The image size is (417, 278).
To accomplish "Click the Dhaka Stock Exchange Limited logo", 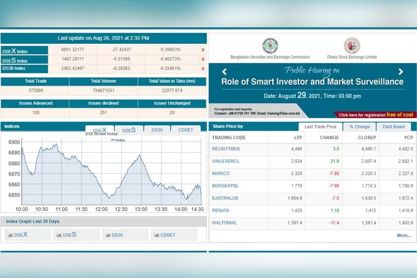I will tap(352, 46).
